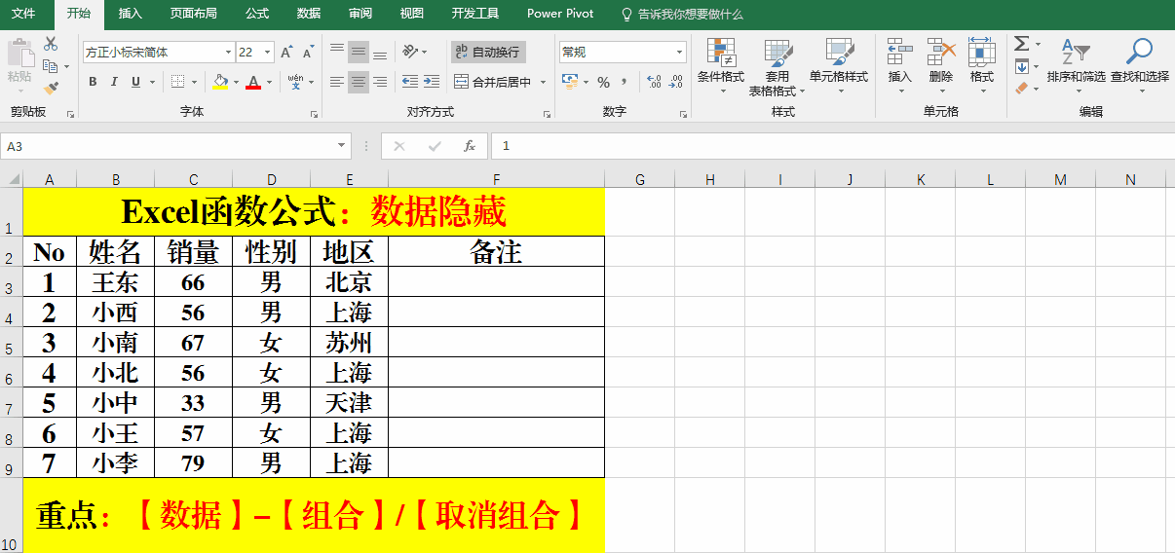Screen dimensions: 1175x553
Task: Click the Cut scissors icon
Action: coord(51,44)
